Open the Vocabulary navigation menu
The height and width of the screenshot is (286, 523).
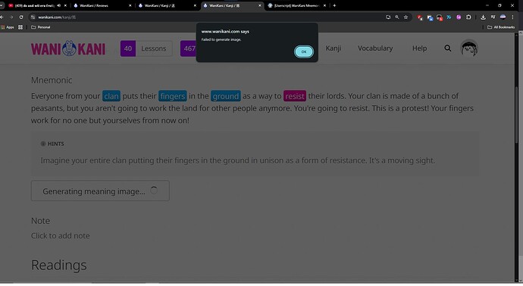pos(375,48)
